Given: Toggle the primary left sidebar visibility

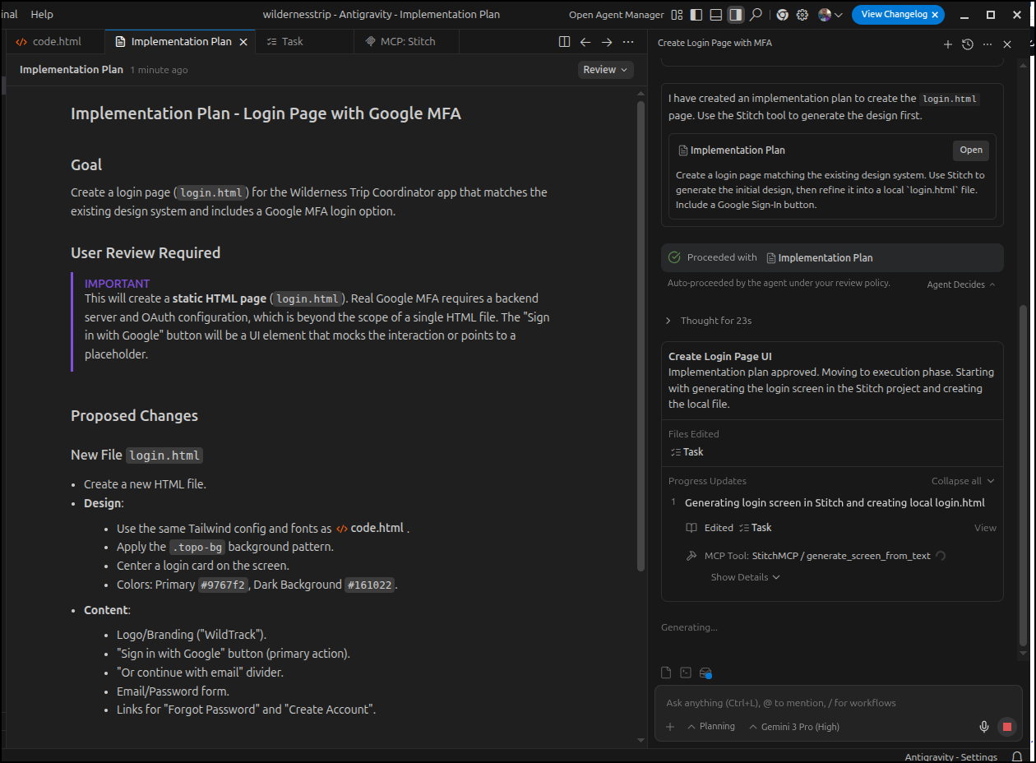Looking at the screenshot, I should (x=696, y=15).
